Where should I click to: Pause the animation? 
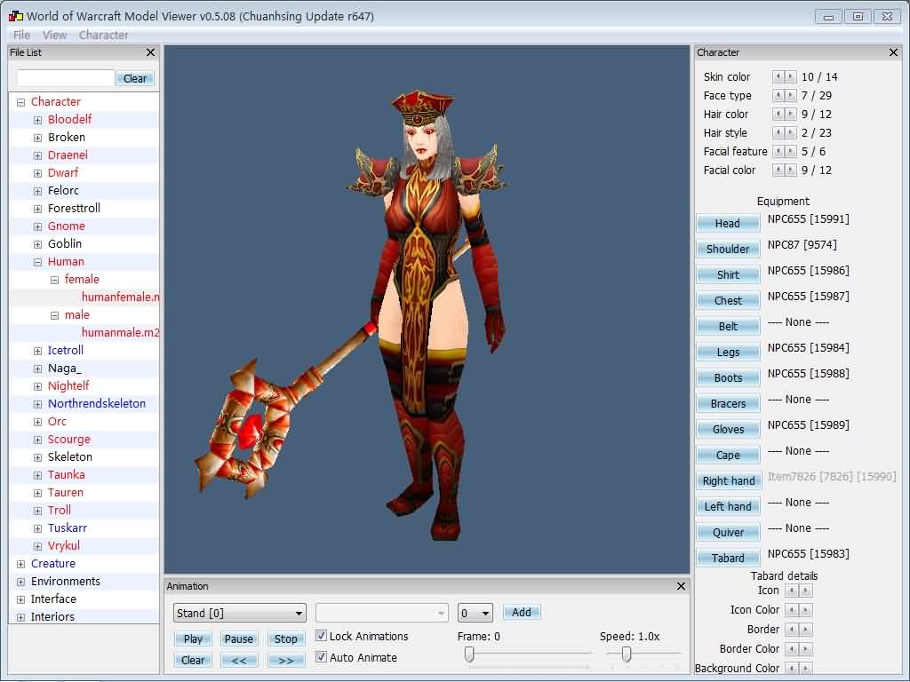click(x=238, y=639)
